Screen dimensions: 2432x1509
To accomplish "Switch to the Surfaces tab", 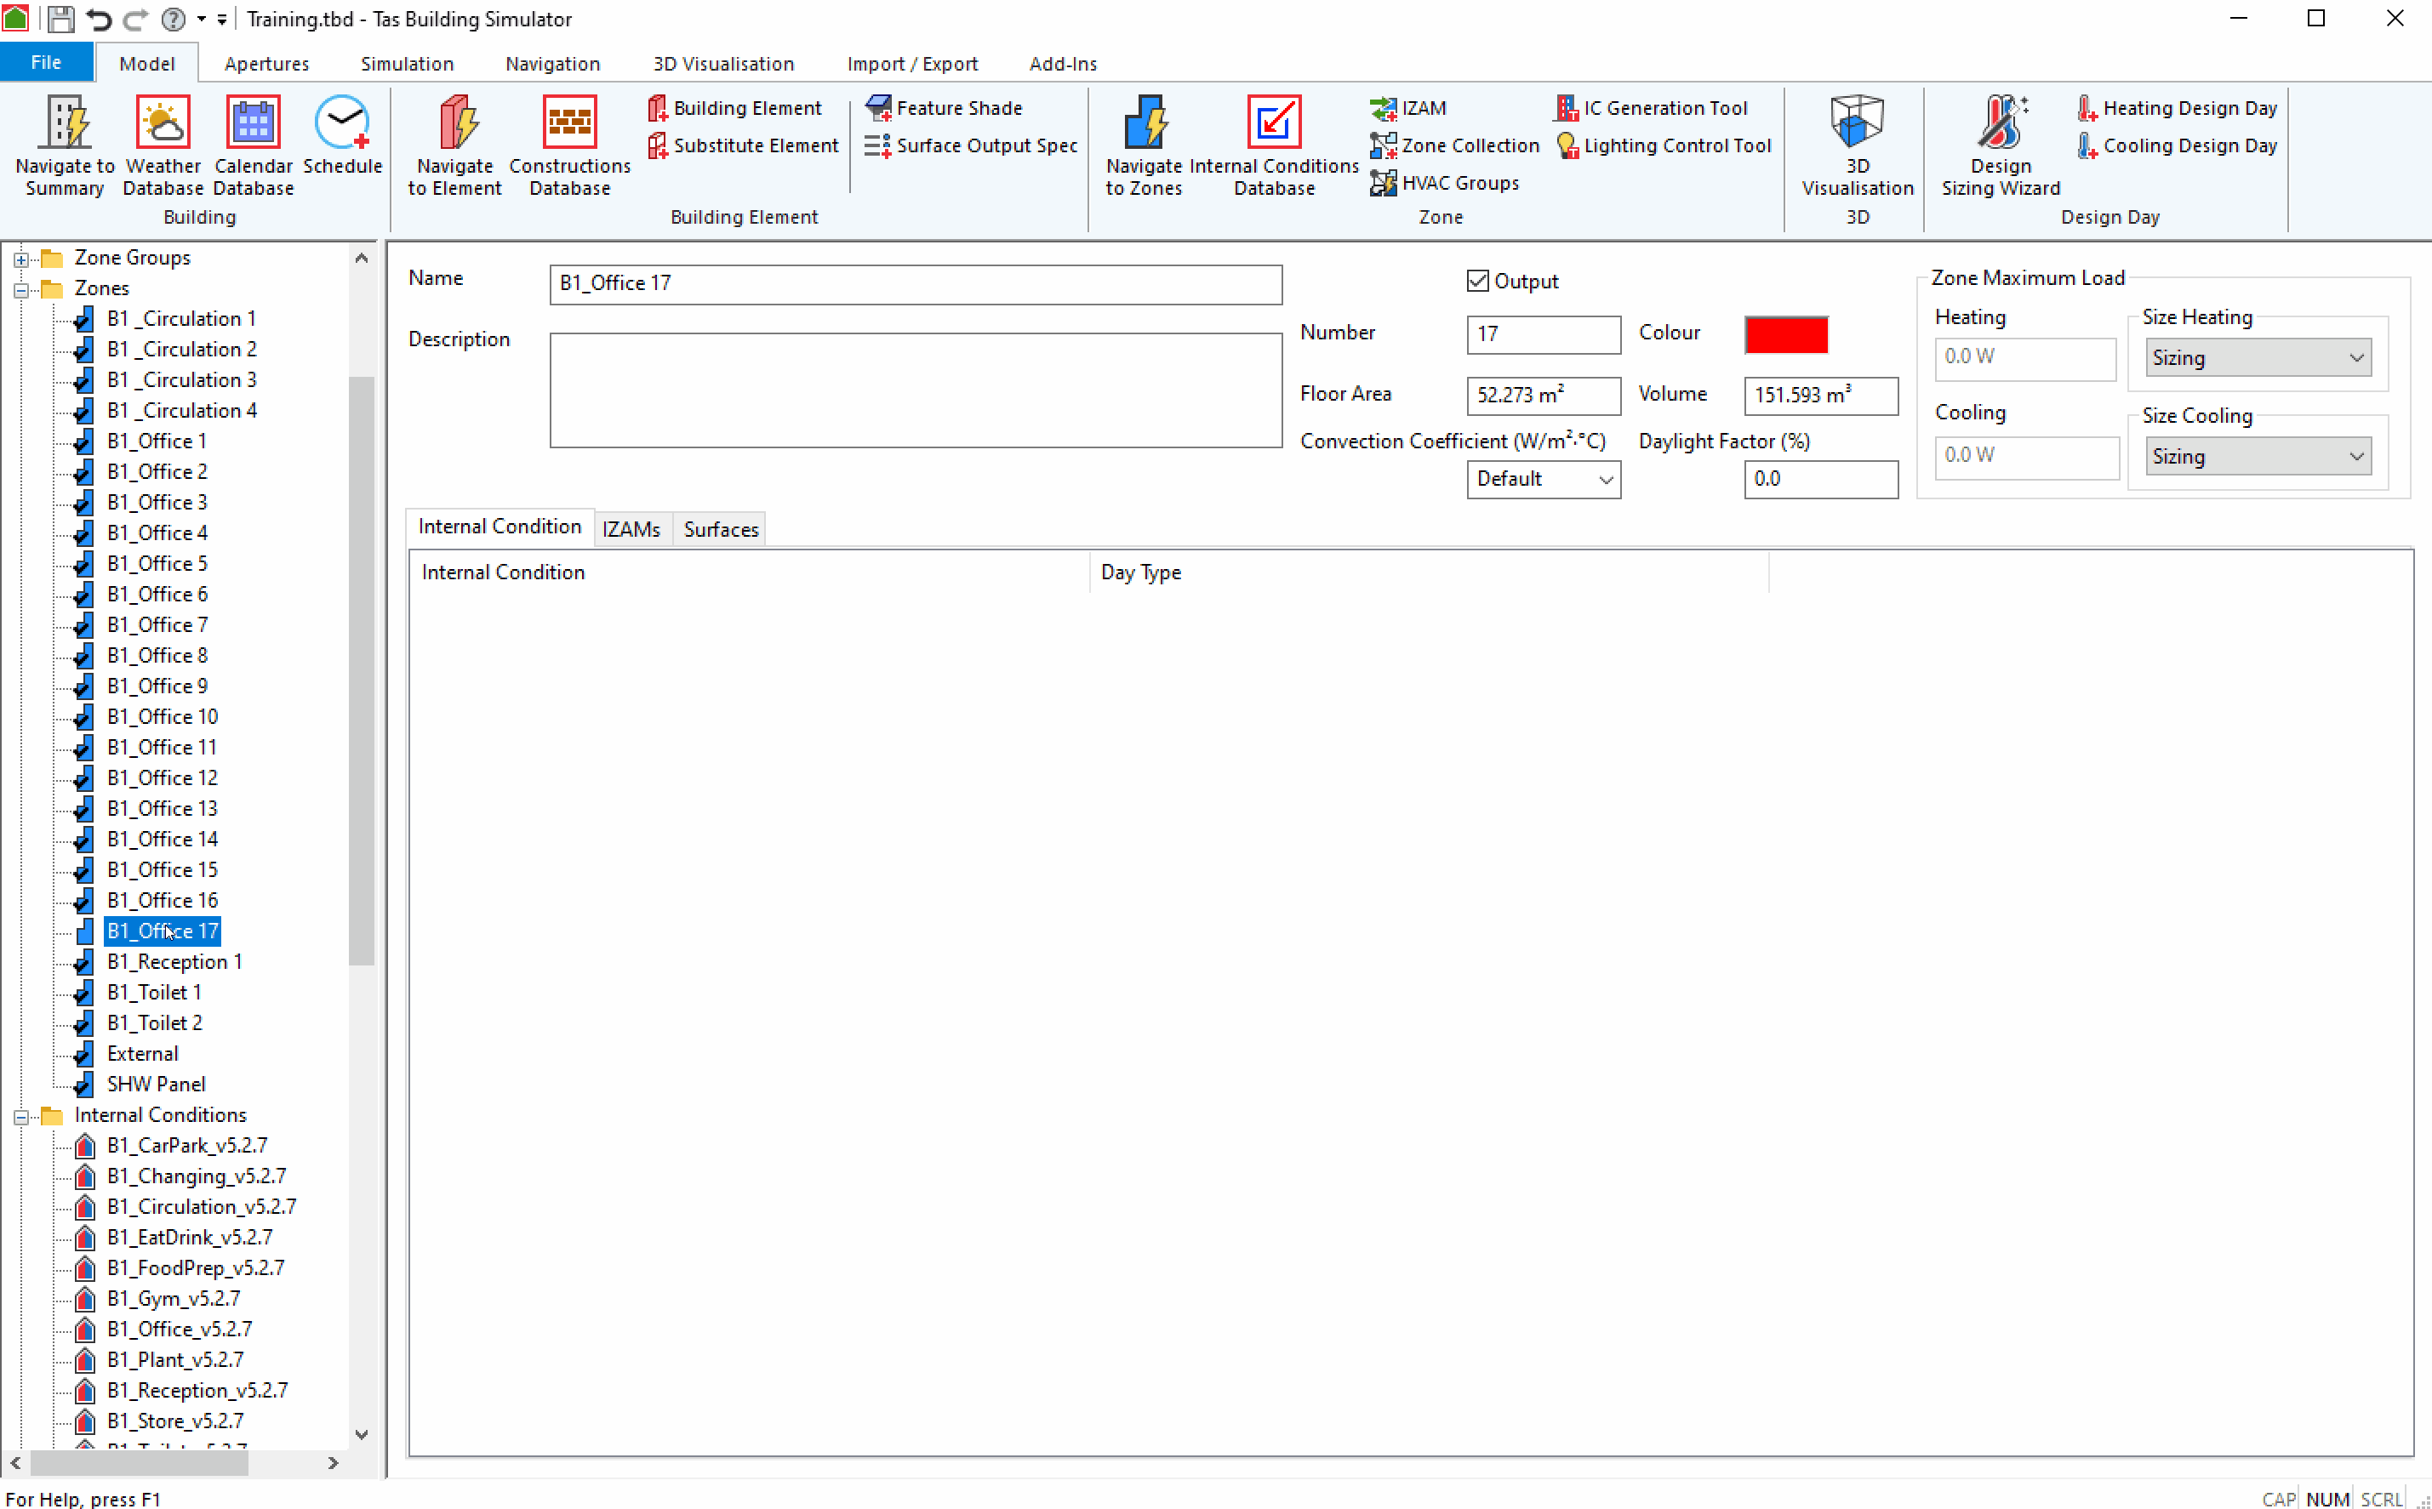I will 722,528.
